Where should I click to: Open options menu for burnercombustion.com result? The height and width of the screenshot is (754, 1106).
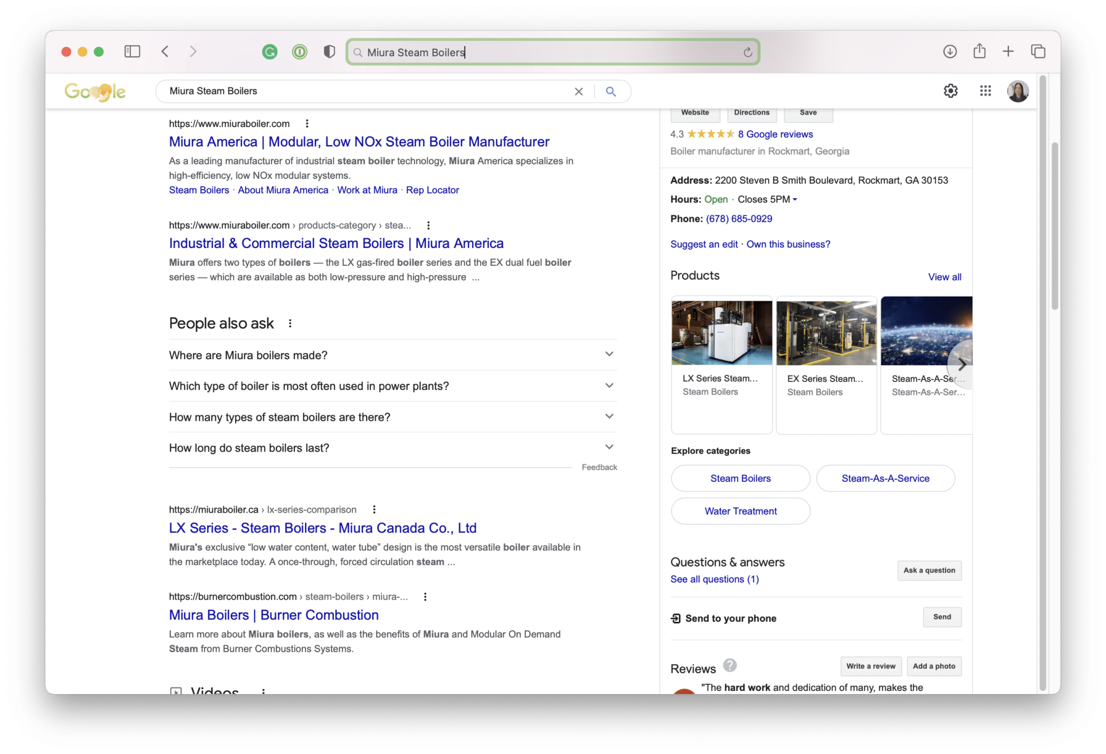coord(425,596)
